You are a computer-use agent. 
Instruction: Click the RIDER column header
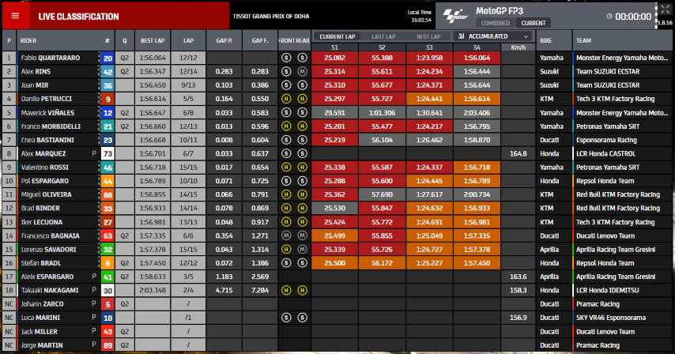pyautogui.click(x=28, y=40)
